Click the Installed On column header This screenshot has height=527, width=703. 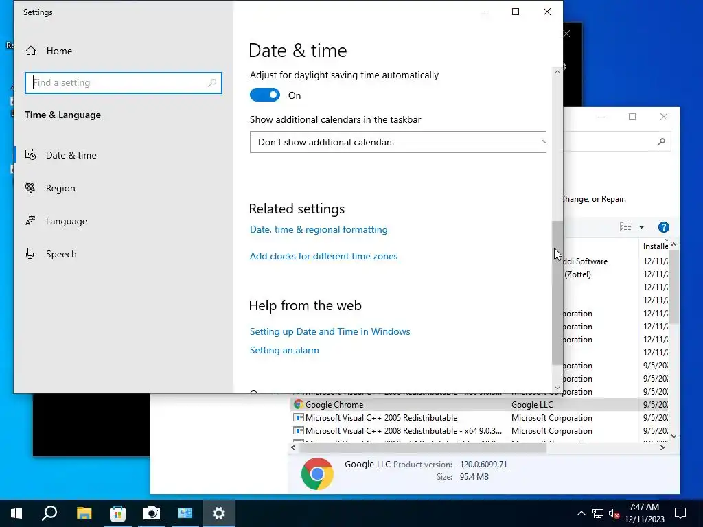coord(655,246)
